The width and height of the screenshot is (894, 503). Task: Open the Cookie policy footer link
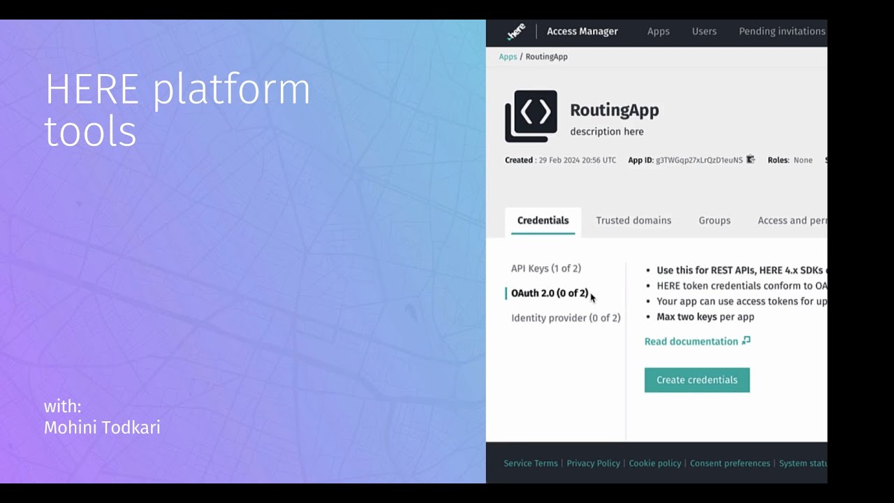coord(655,463)
